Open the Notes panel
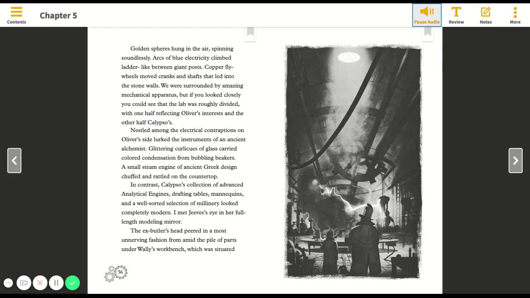The image size is (530, 298). click(486, 15)
